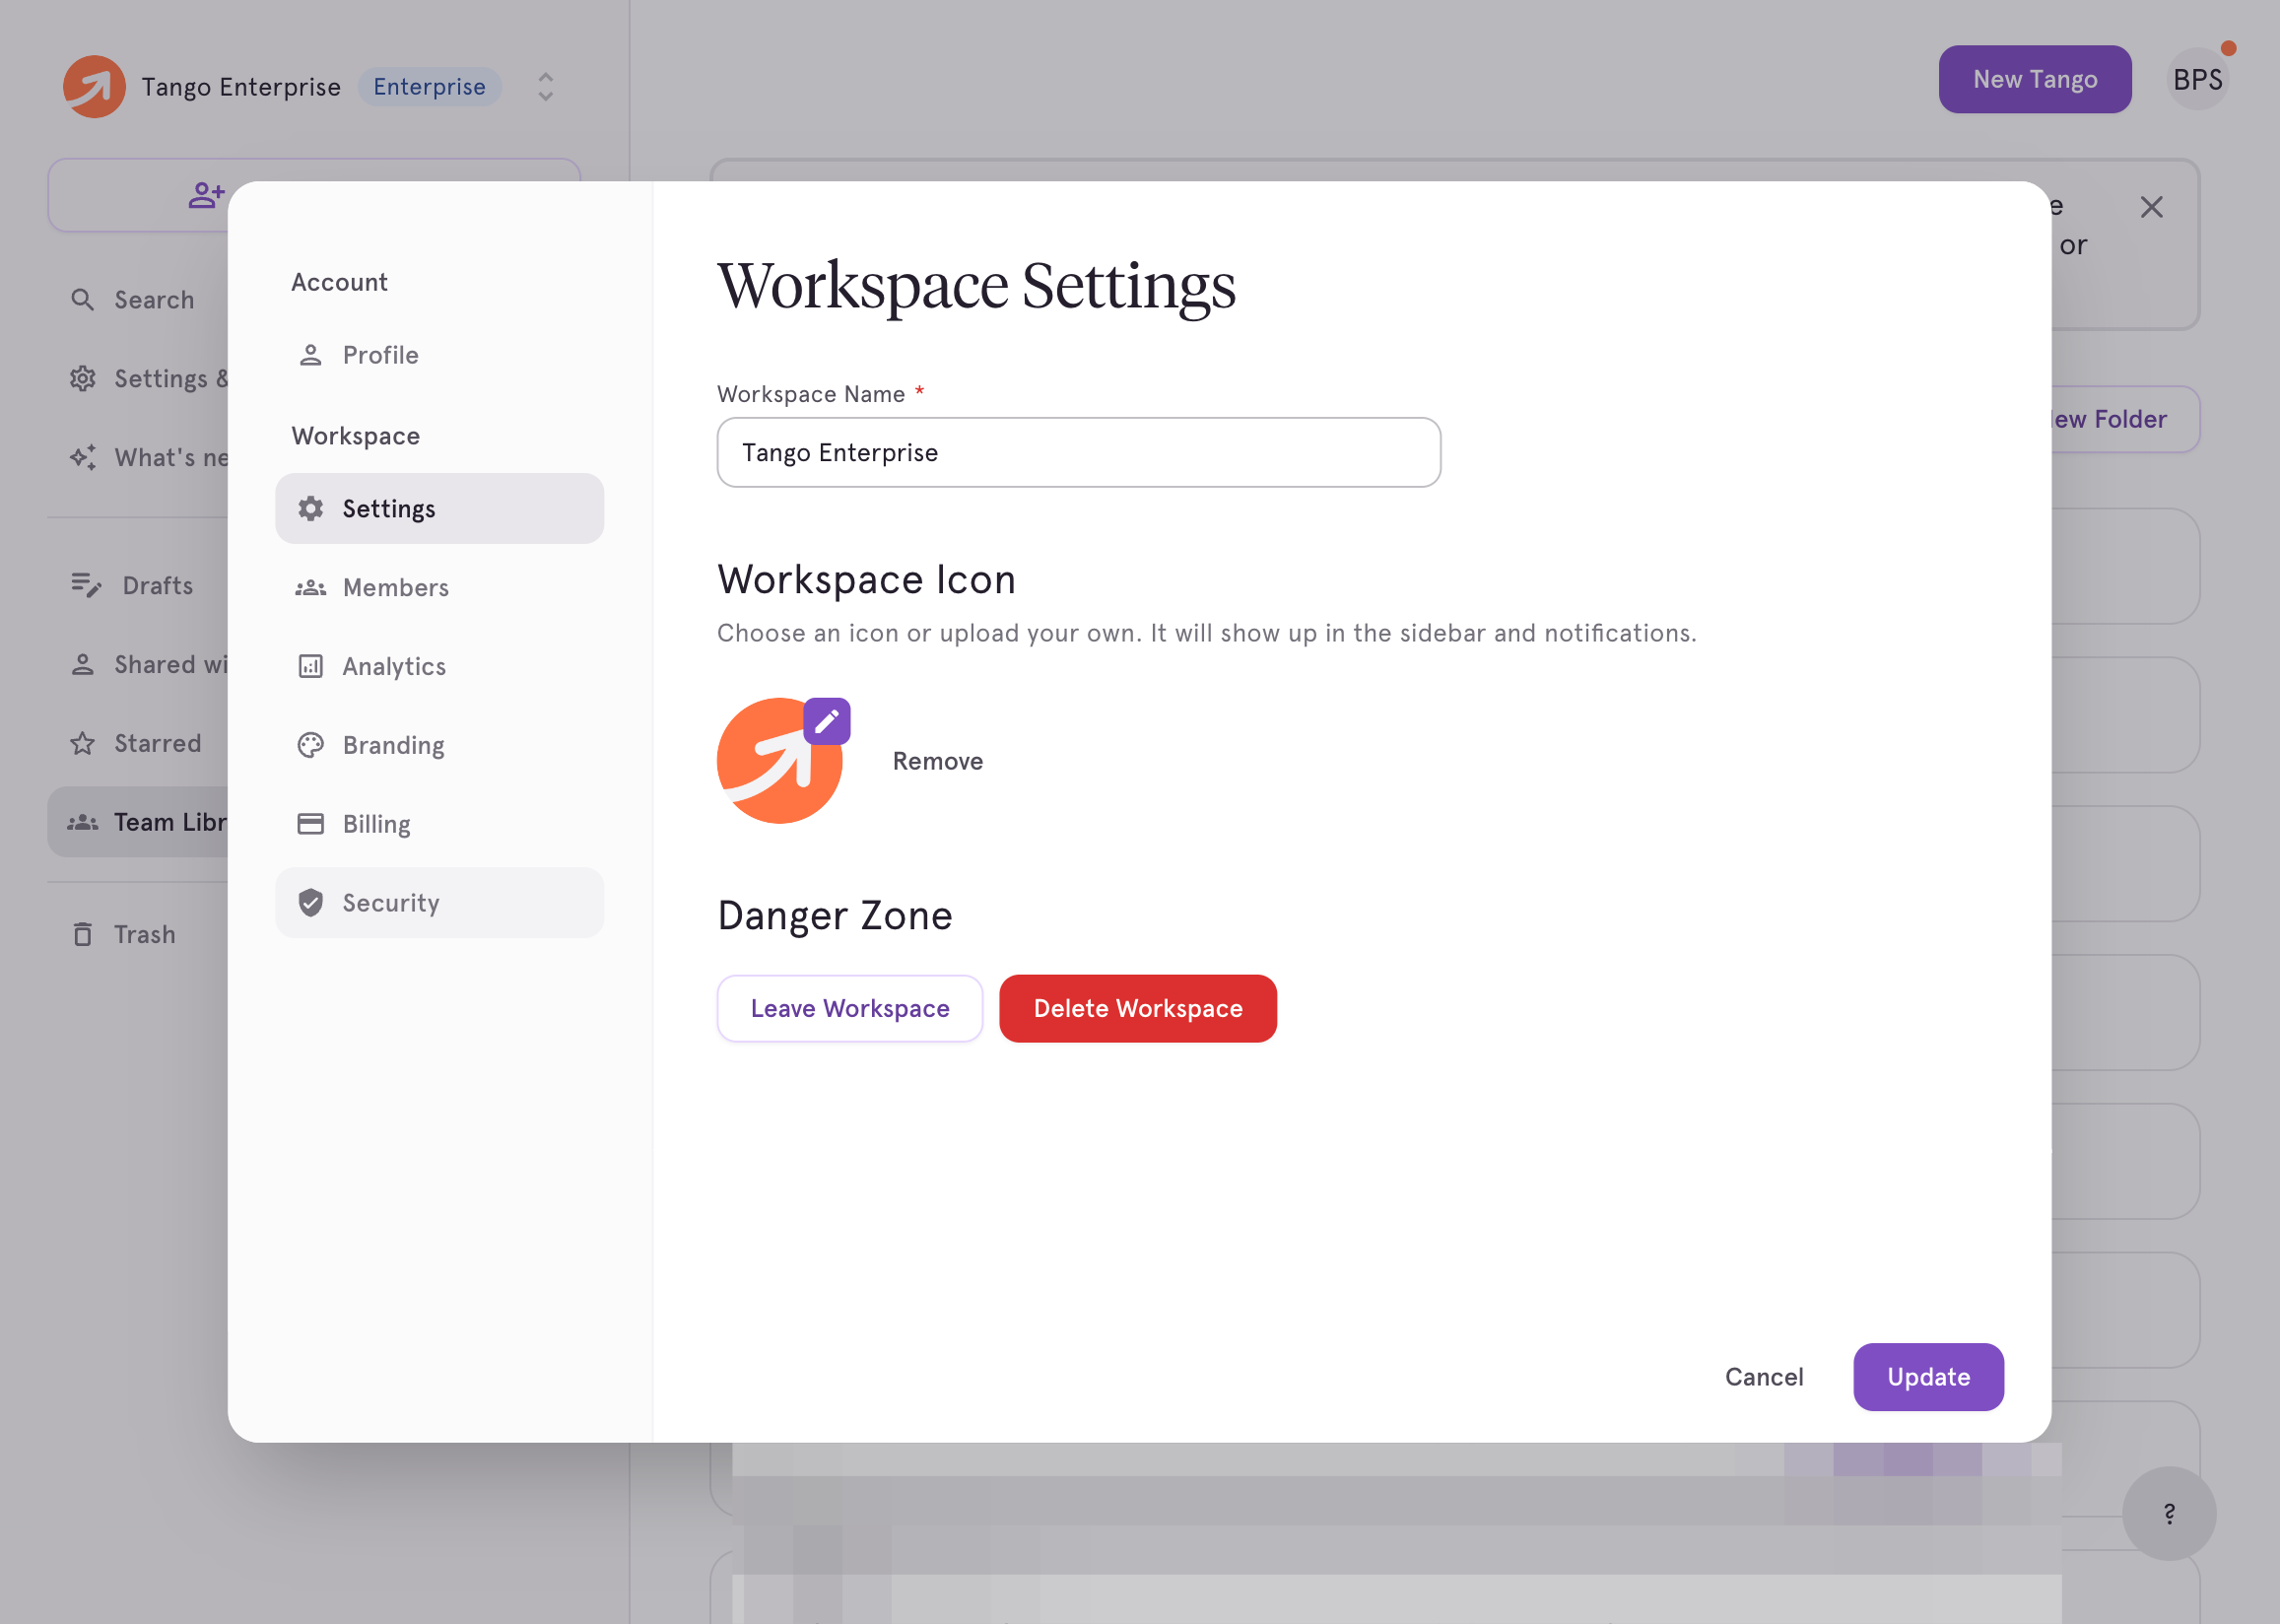Viewport: 2280px width, 1624px height.
Task: Click the New Folder button
Action: coord(2125,419)
